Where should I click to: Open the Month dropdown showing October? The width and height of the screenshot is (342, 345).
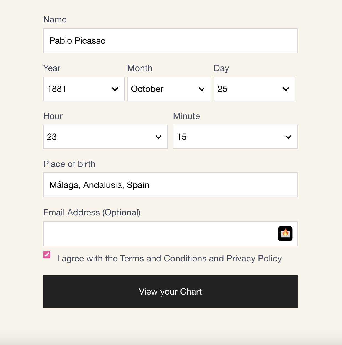163,89
